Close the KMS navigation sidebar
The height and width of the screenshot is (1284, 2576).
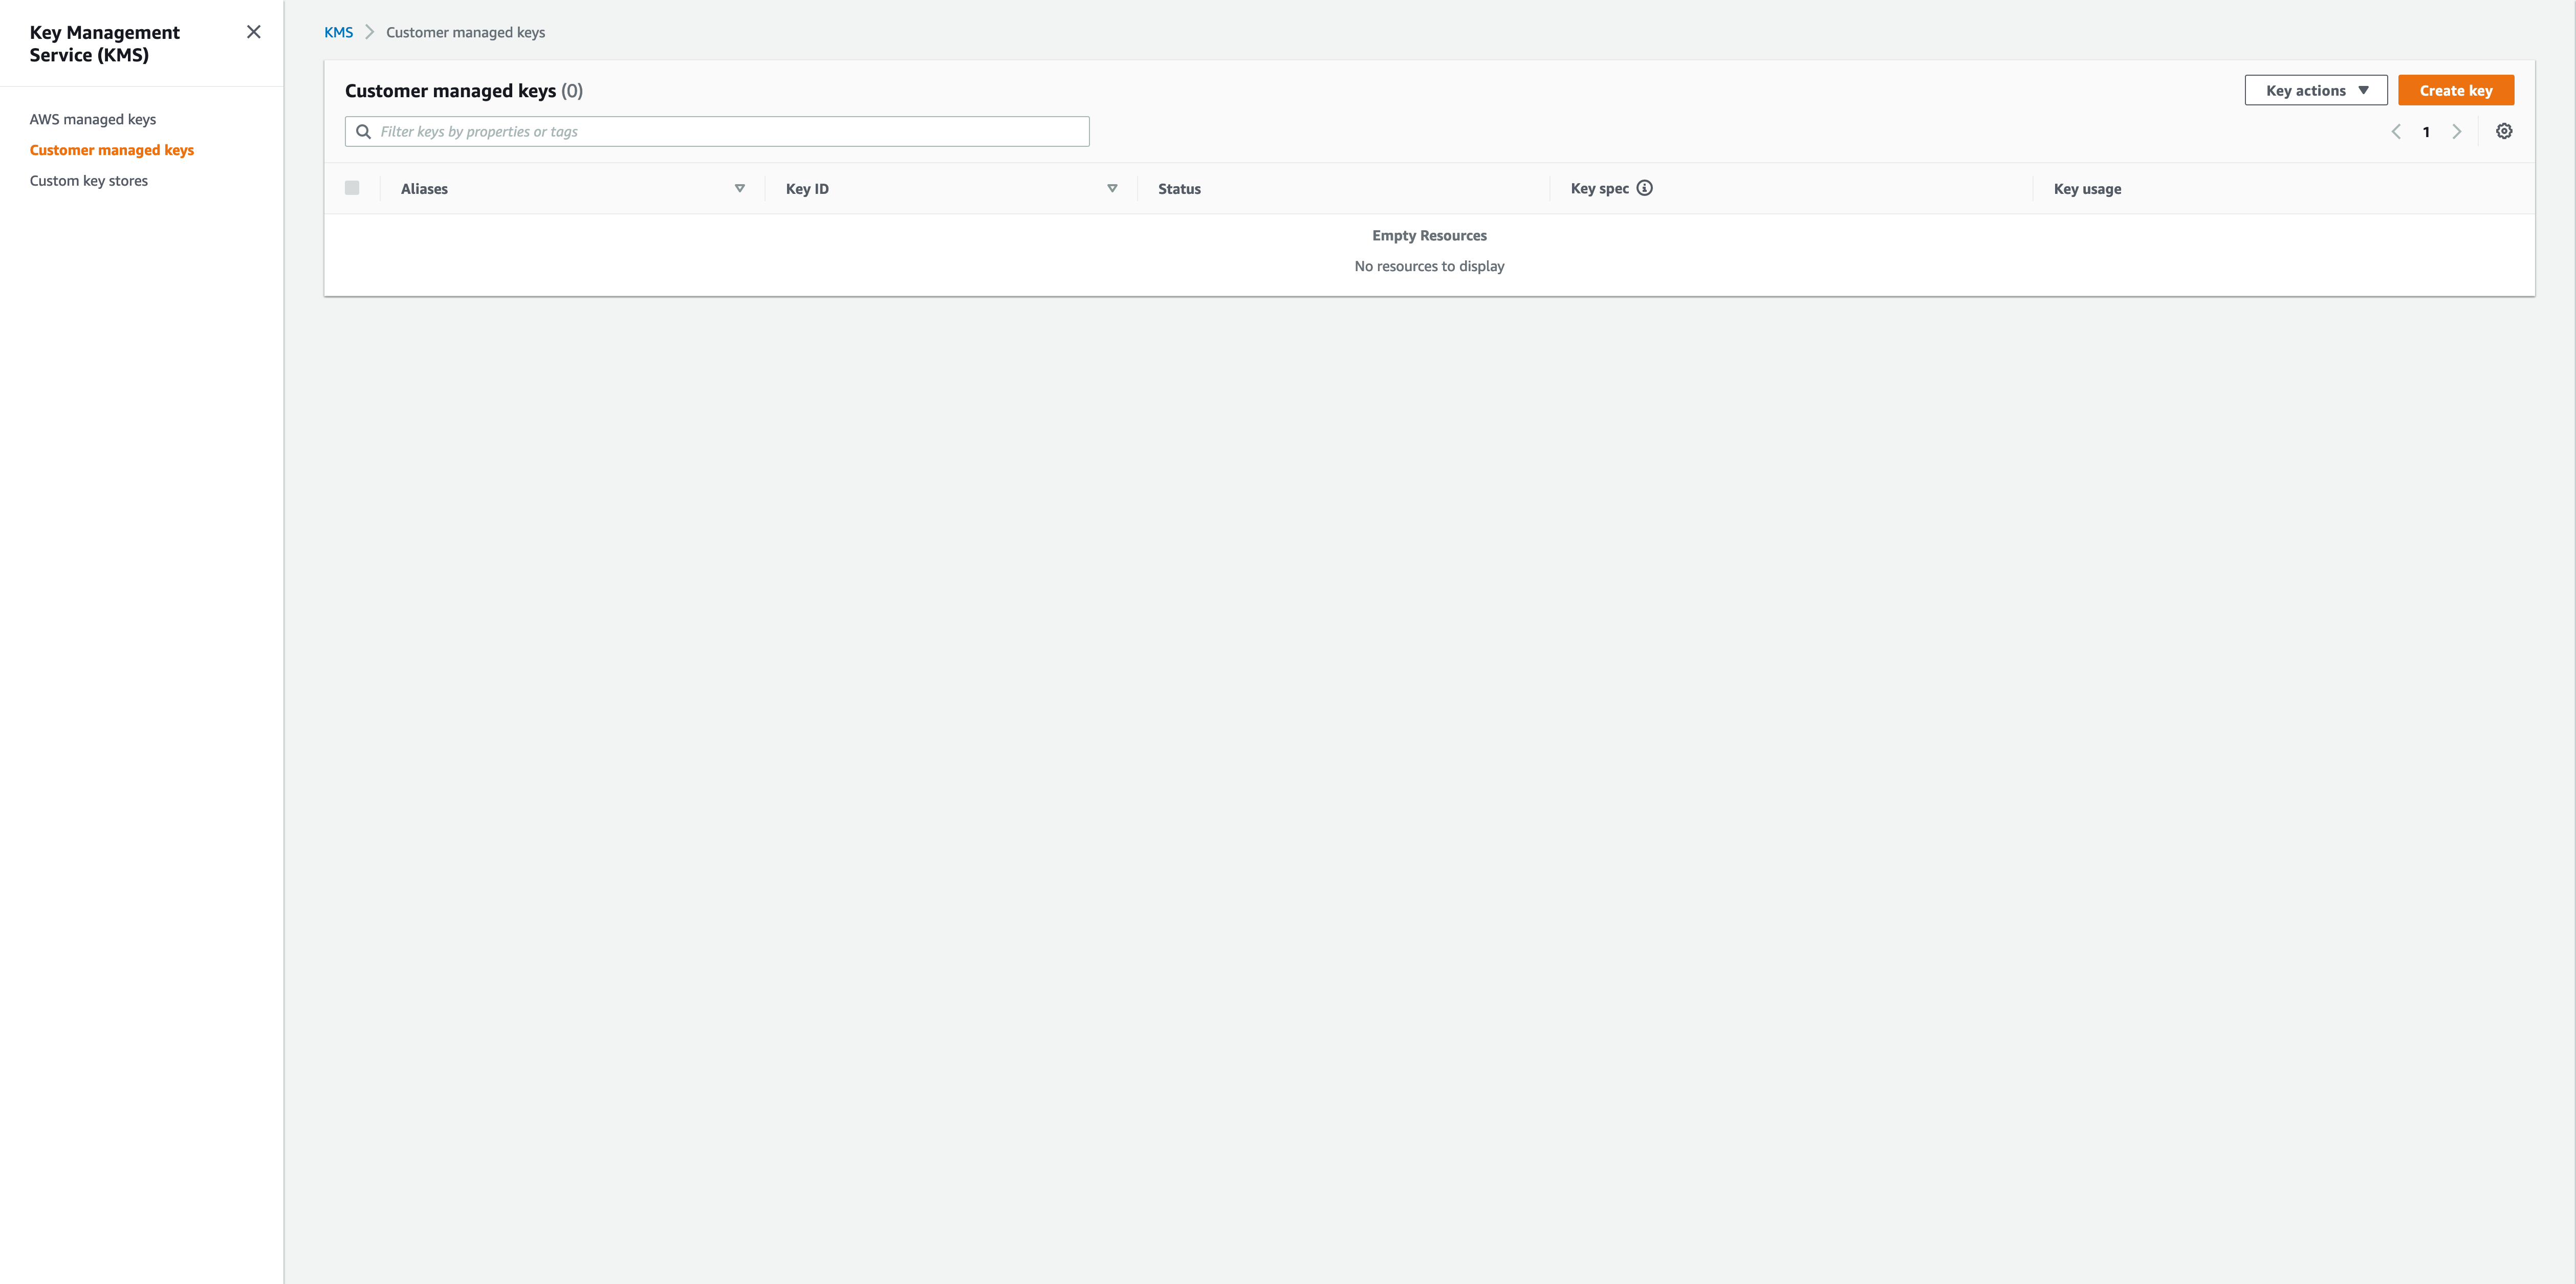254,32
